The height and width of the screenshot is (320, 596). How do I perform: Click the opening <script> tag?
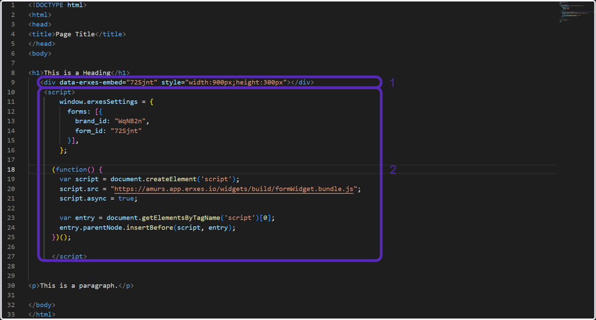coord(60,92)
